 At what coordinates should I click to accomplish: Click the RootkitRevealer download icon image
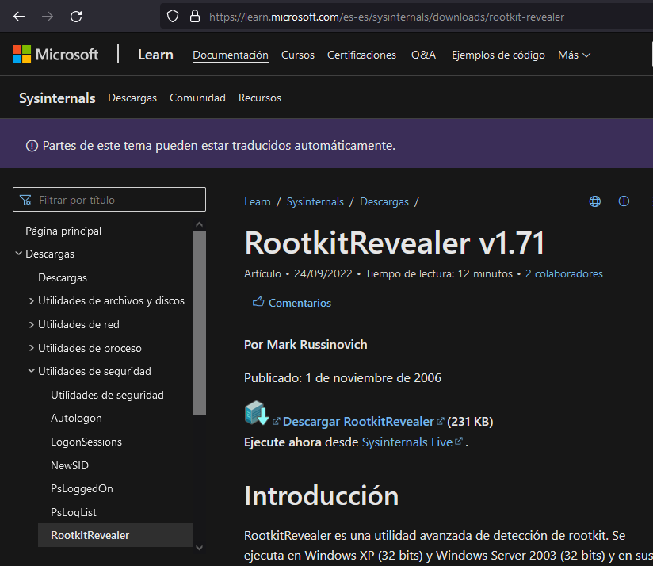pos(257,415)
